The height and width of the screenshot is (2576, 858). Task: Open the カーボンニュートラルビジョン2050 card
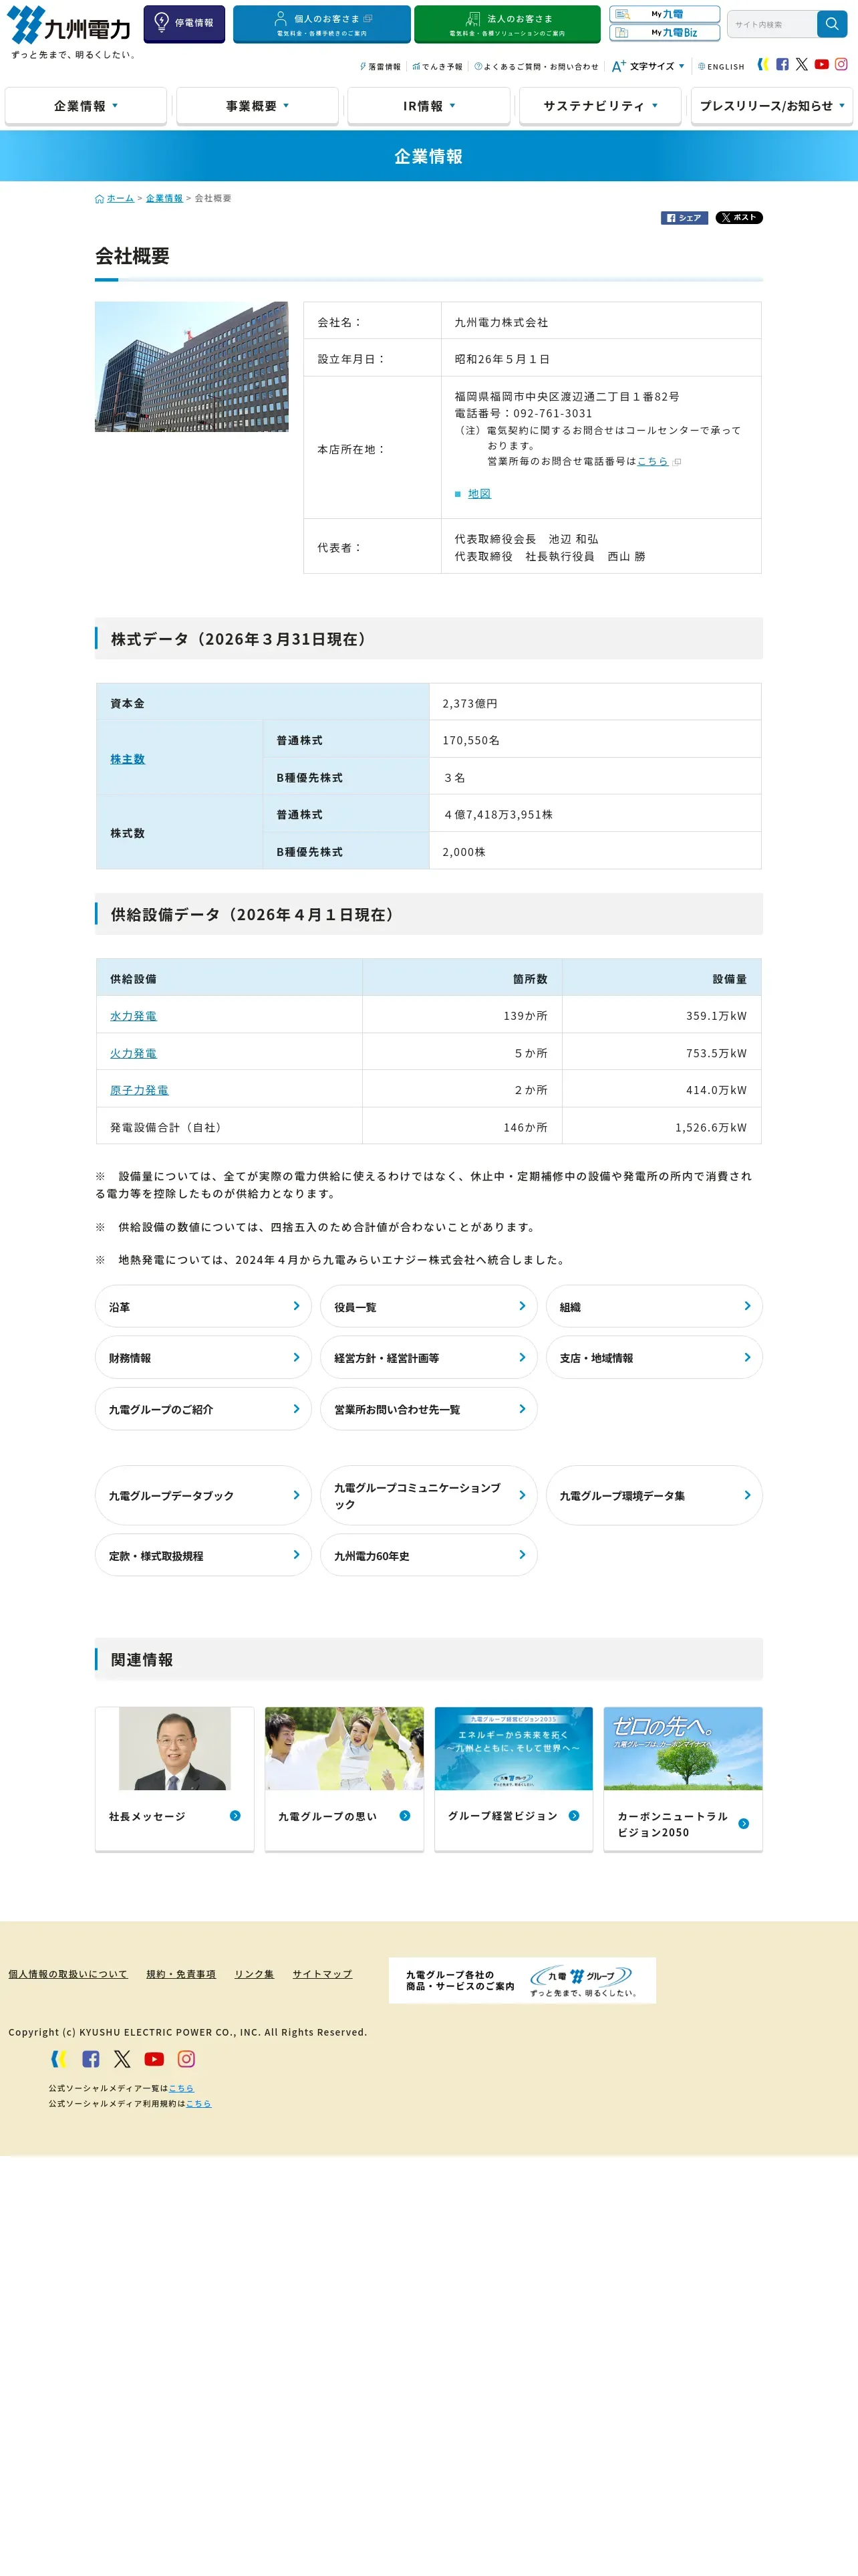683,1778
